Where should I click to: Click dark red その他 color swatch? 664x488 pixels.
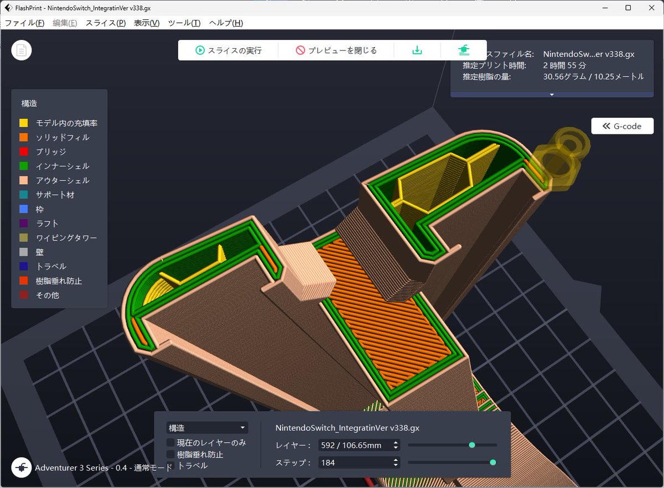(x=23, y=295)
